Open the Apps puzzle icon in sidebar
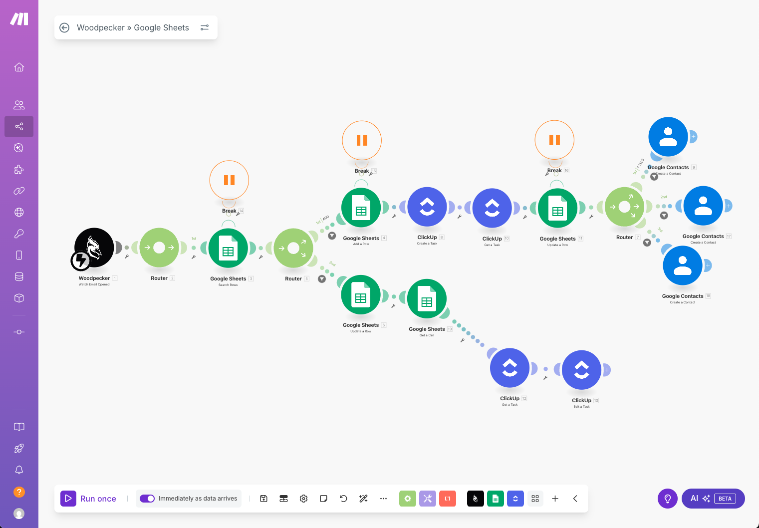The width and height of the screenshot is (759, 528). (19, 169)
